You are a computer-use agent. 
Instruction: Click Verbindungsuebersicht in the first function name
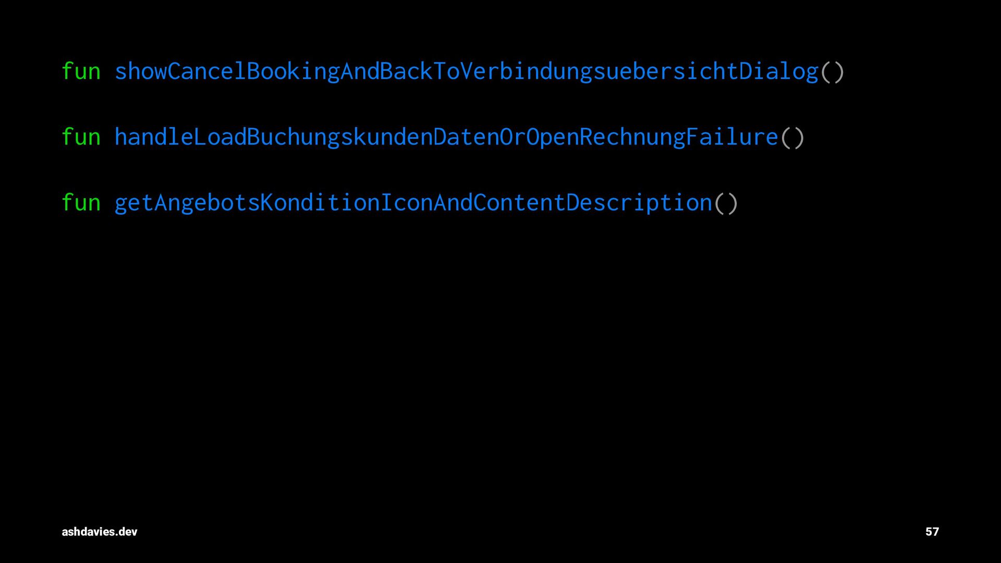tap(600, 72)
